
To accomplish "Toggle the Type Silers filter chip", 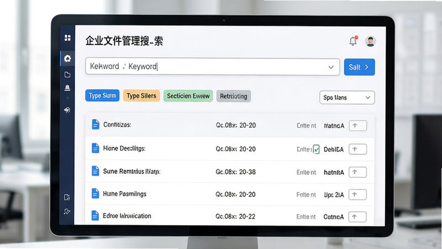I will [141, 96].
